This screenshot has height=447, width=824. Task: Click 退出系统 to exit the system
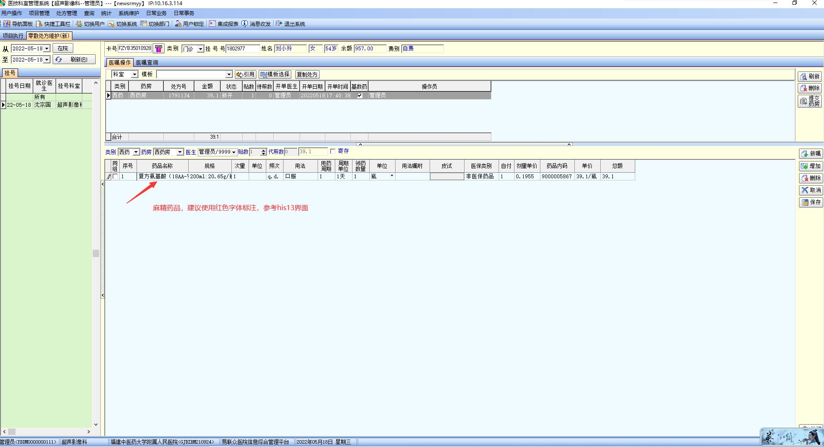(290, 24)
